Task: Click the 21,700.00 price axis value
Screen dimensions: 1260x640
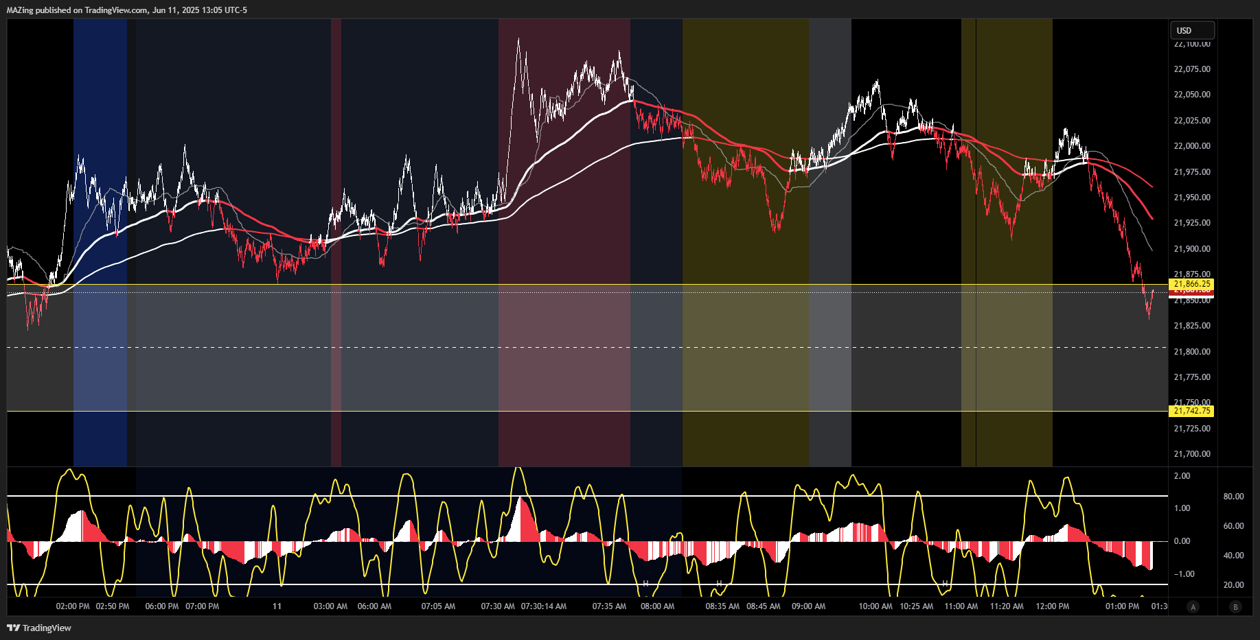Action: pyautogui.click(x=1192, y=454)
